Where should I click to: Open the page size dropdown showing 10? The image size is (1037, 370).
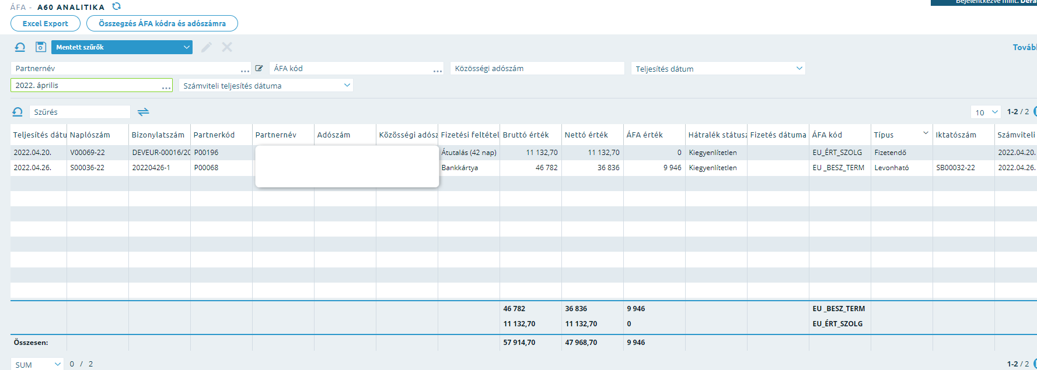coord(986,112)
